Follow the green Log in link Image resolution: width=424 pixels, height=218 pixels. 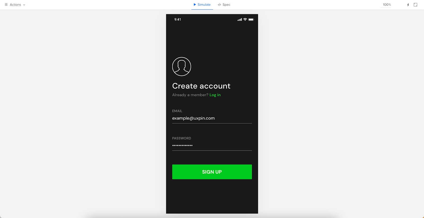pos(215,95)
